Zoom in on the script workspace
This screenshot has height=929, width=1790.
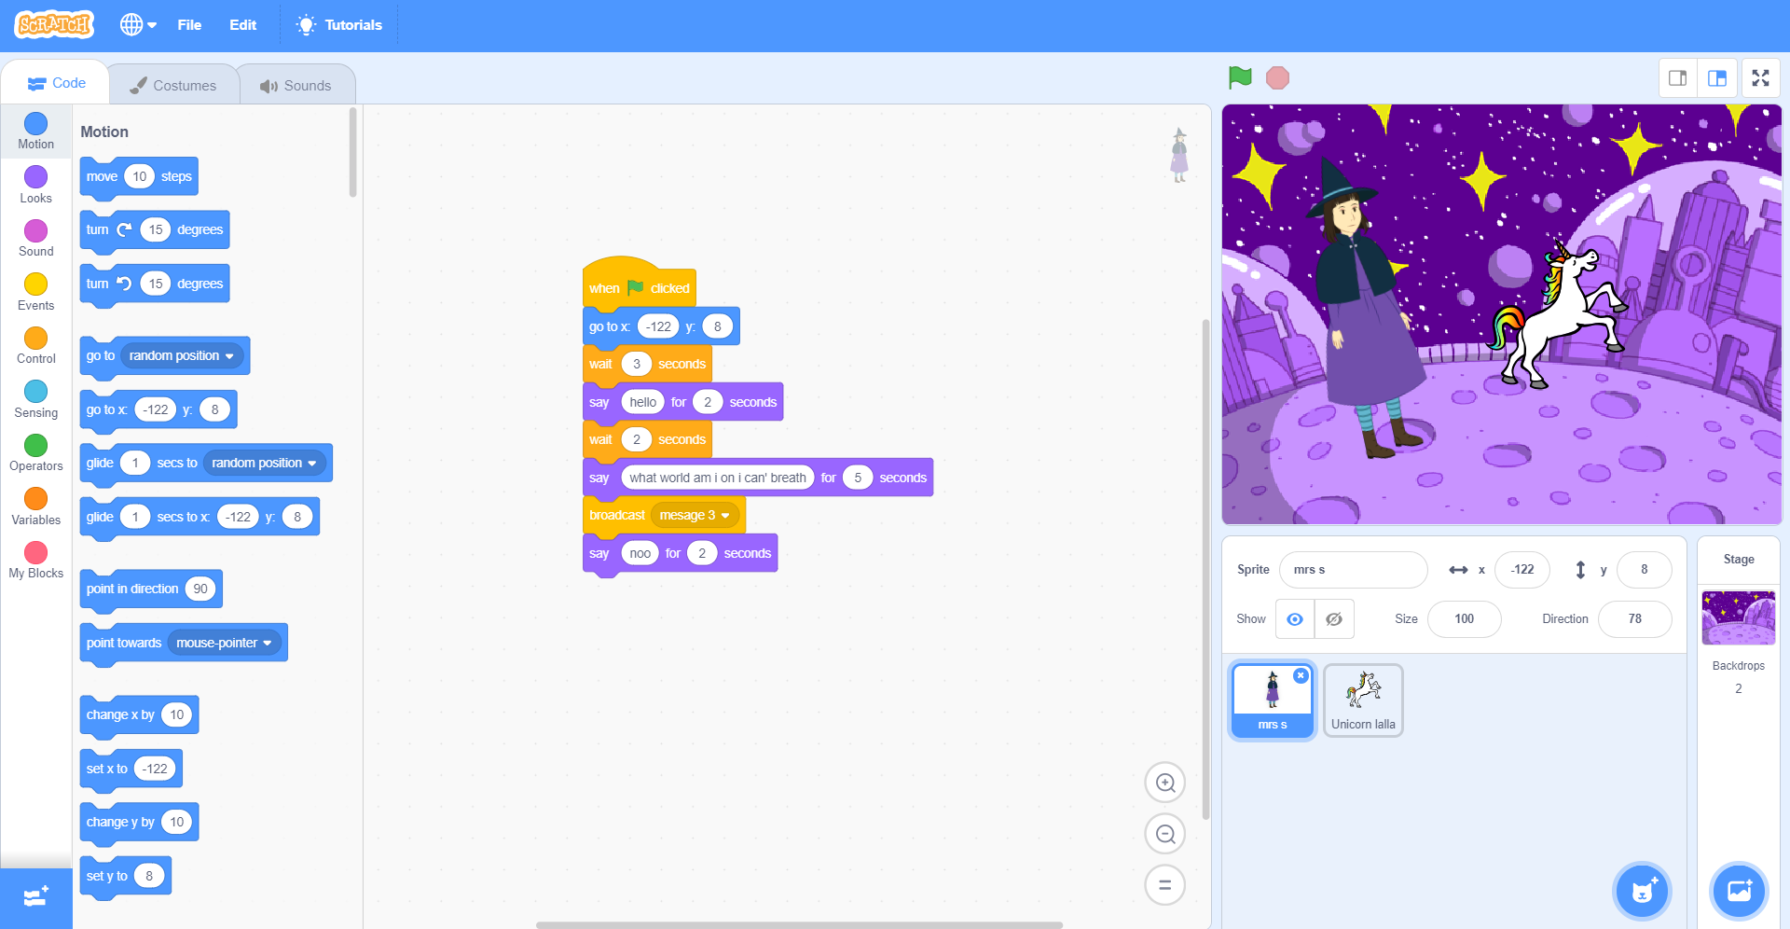point(1164,783)
